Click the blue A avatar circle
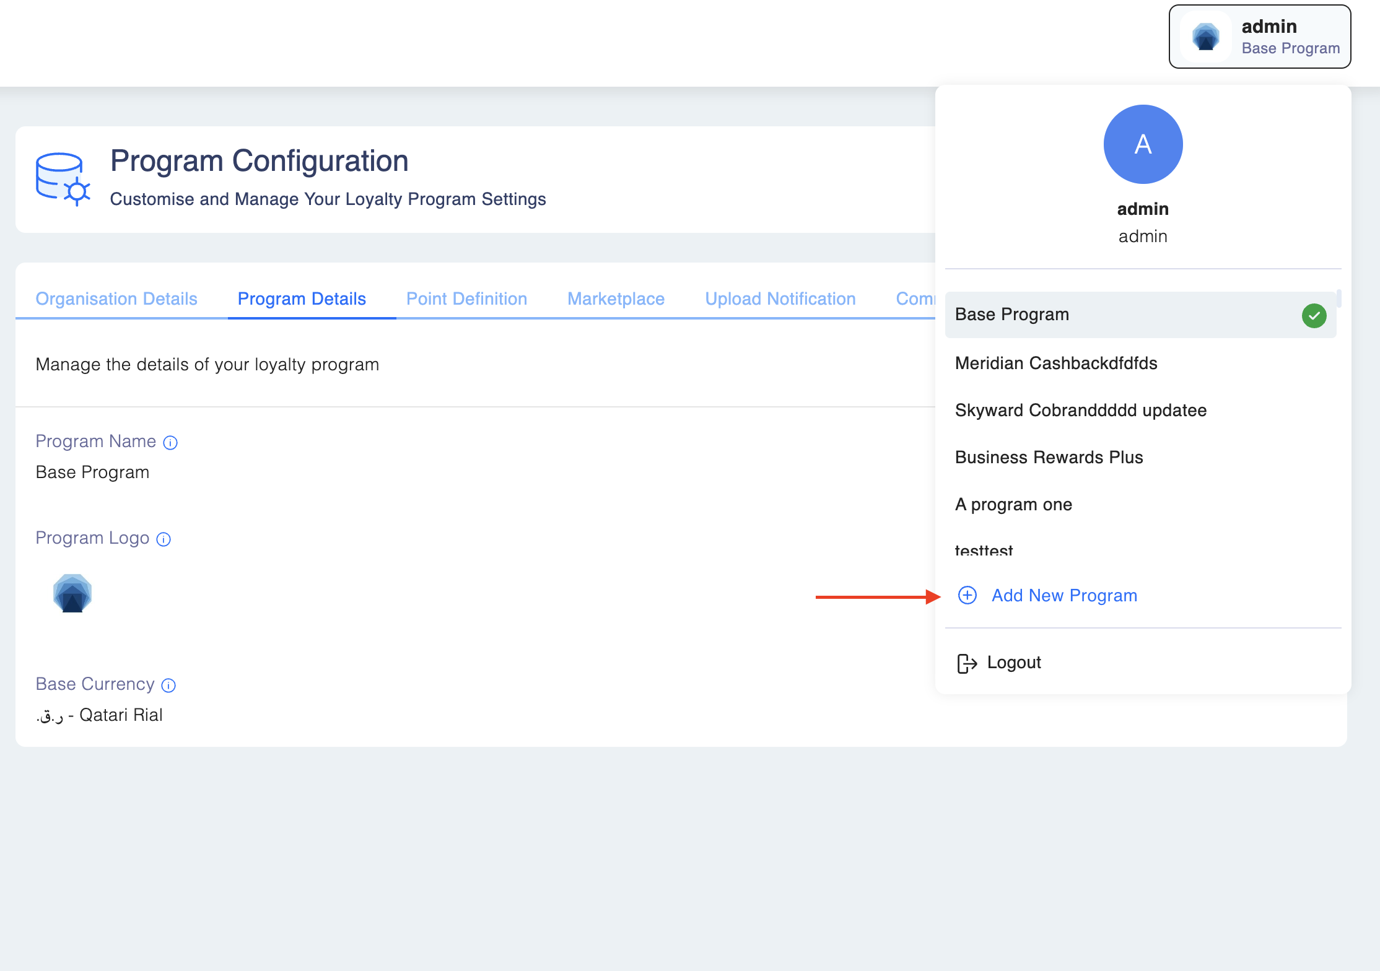 pos(1143,144)
